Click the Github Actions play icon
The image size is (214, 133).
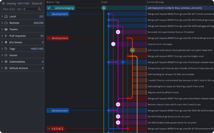[6, 68]
